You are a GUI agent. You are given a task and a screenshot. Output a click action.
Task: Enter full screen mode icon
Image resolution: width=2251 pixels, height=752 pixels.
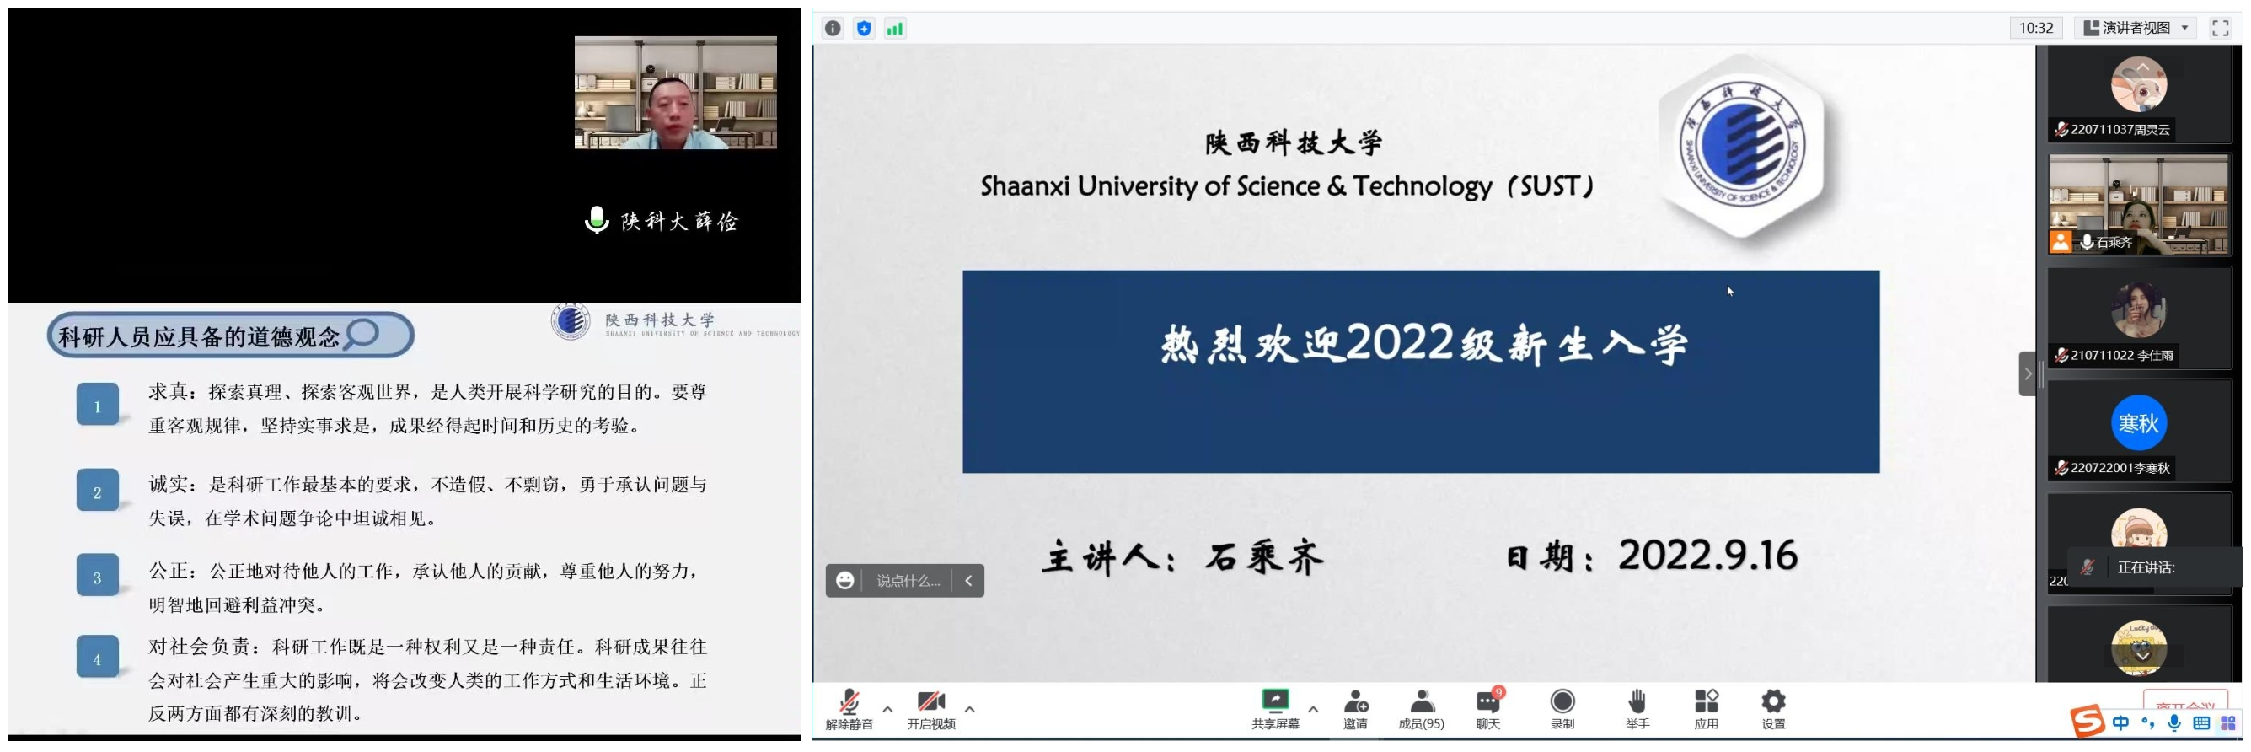coord(2221,28)
